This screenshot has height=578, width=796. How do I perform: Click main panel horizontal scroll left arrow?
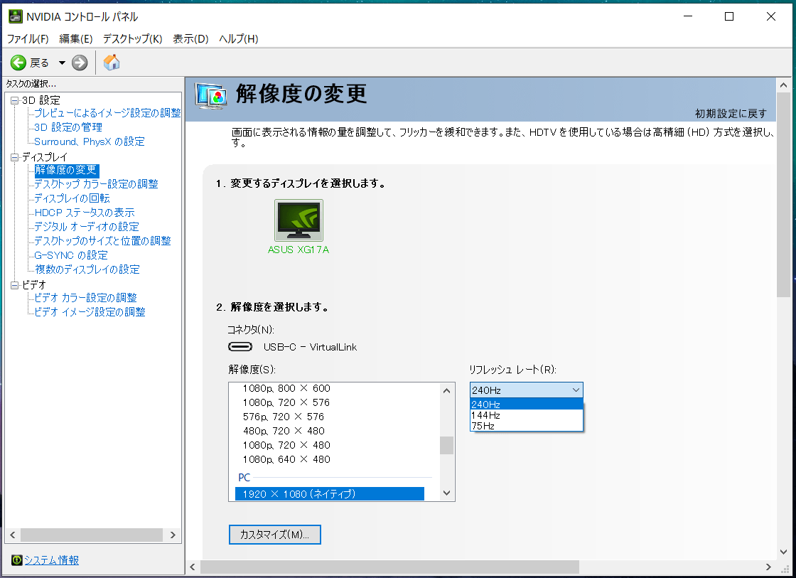[x=193, y=567]
